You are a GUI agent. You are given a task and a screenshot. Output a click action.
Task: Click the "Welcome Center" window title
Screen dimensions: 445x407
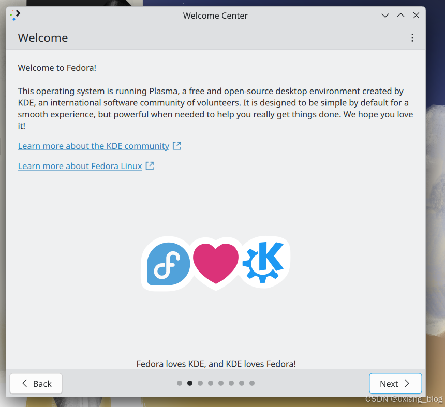(x=215, y=16)
